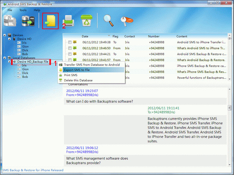Check the box for 19:41:57 message

[x=70, y=60]
